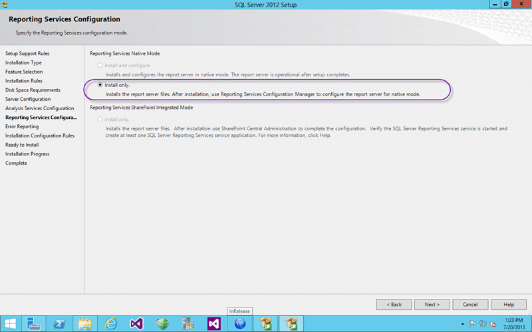Launch Internet Explorer from the taskbar
532x332 pixels.
point(110,324)
